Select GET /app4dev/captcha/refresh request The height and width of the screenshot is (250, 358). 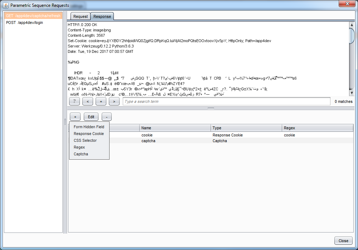point(33,16)
